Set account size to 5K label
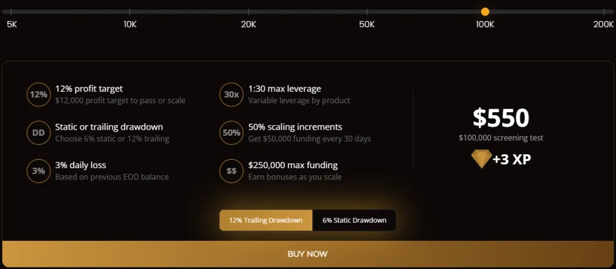The image size is (616, 269). pyautogui.click(x=12, y=25)
